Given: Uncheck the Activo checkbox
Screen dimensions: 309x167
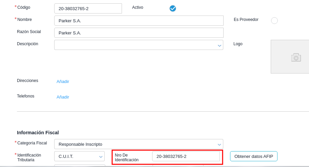Looking at the screenshot, I should (x=173, y=8).
